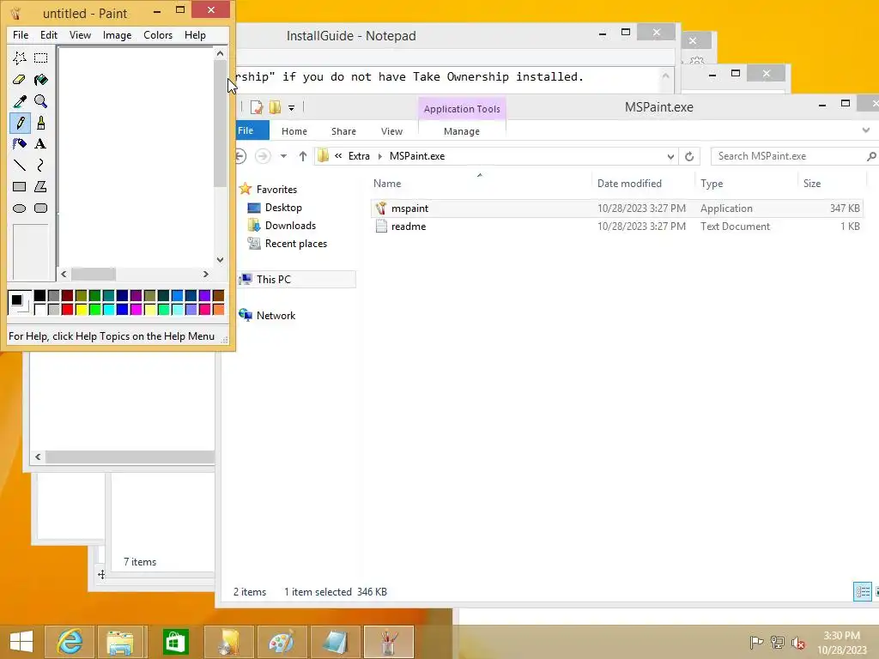Select the Free-Form Select tool in Paint
The height and width of the screenshot is (659, 879).
20,57
